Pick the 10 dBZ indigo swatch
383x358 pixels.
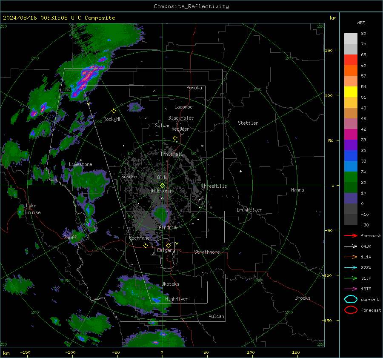coord(351,198)
